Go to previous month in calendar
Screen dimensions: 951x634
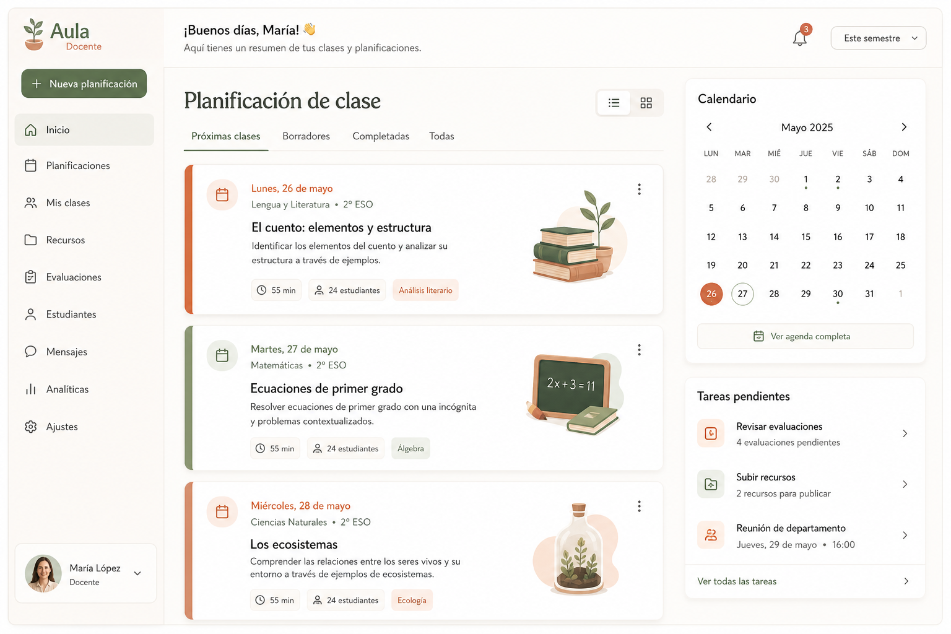[x=710, y=127]
